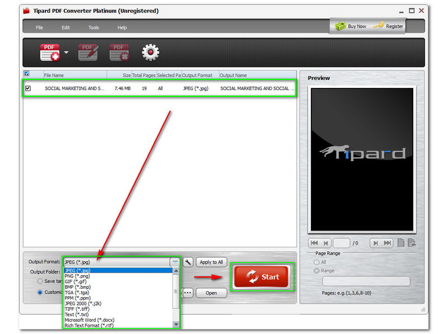Click the Add PDF file icon
The image size is (448, 334).
click(x=49, y=53)
